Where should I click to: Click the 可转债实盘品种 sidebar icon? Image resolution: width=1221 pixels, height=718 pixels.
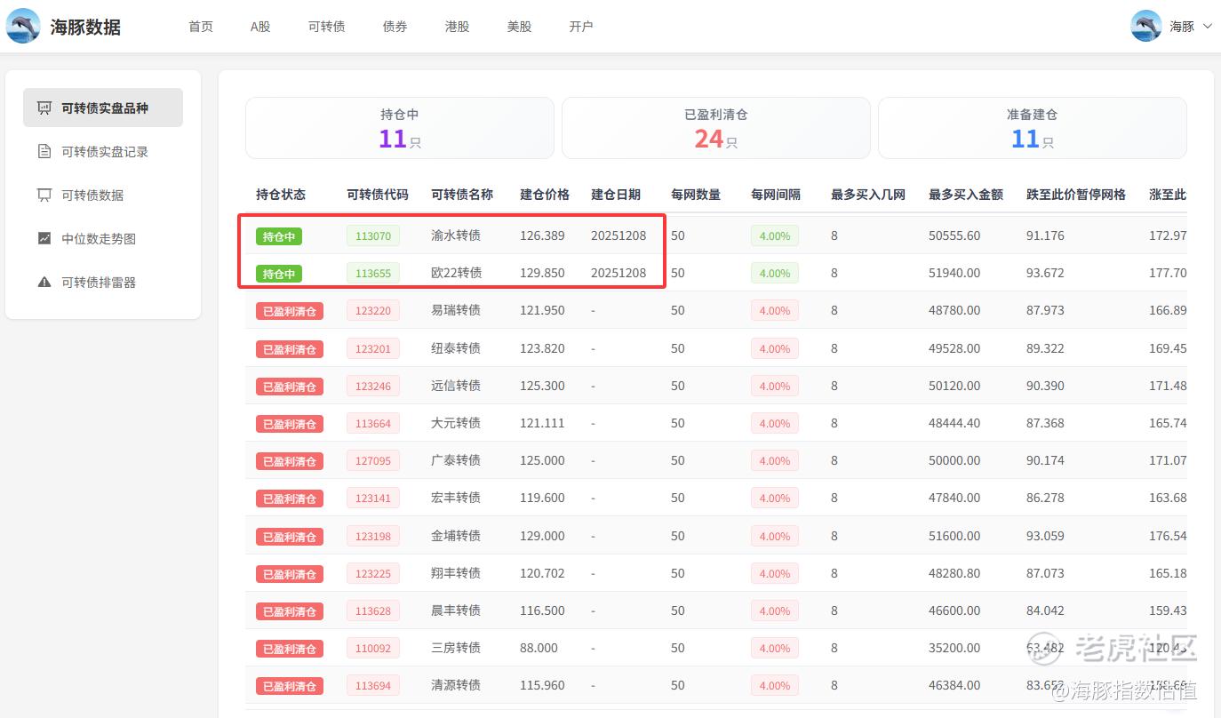coord(44,108)
